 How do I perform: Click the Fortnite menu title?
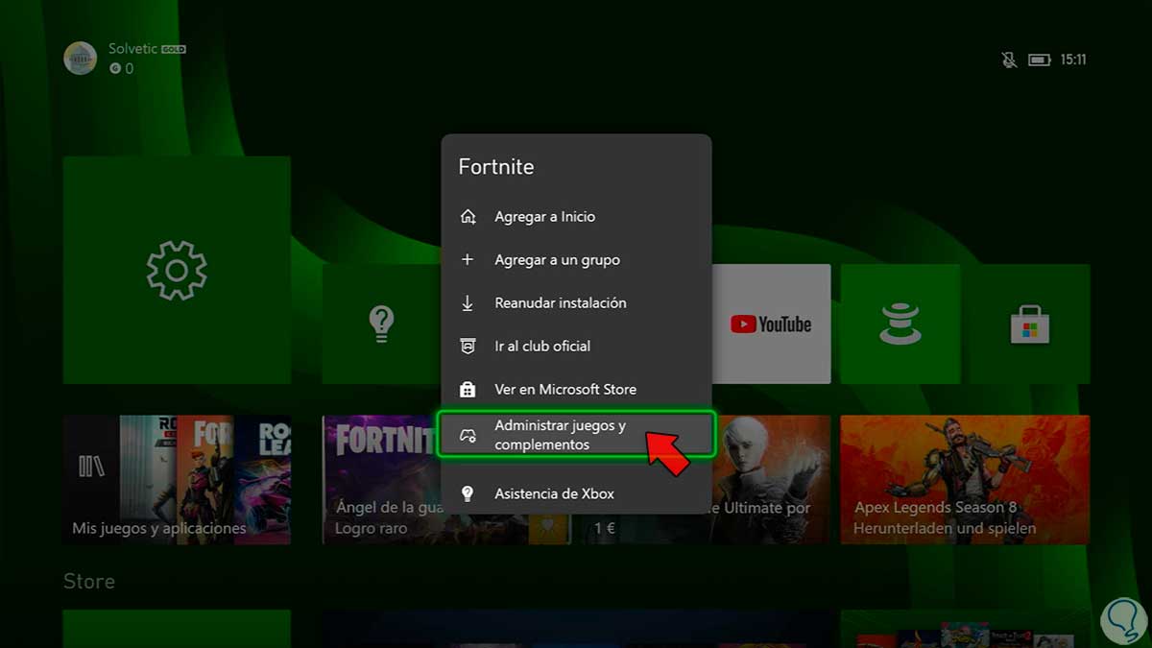click(496, 167)
